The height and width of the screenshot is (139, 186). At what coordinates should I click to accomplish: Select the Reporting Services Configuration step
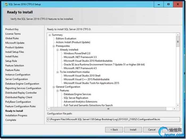point(23,88)
